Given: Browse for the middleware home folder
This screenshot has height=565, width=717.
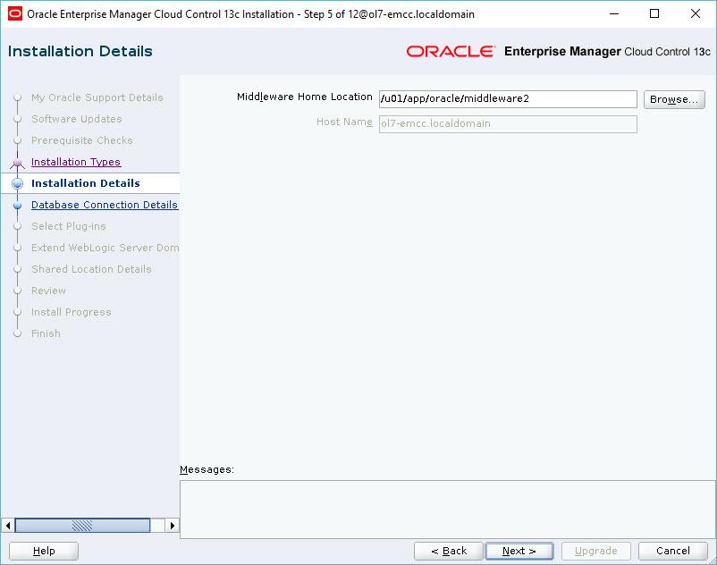Looking at the screenshot, I should pos(674,99).
